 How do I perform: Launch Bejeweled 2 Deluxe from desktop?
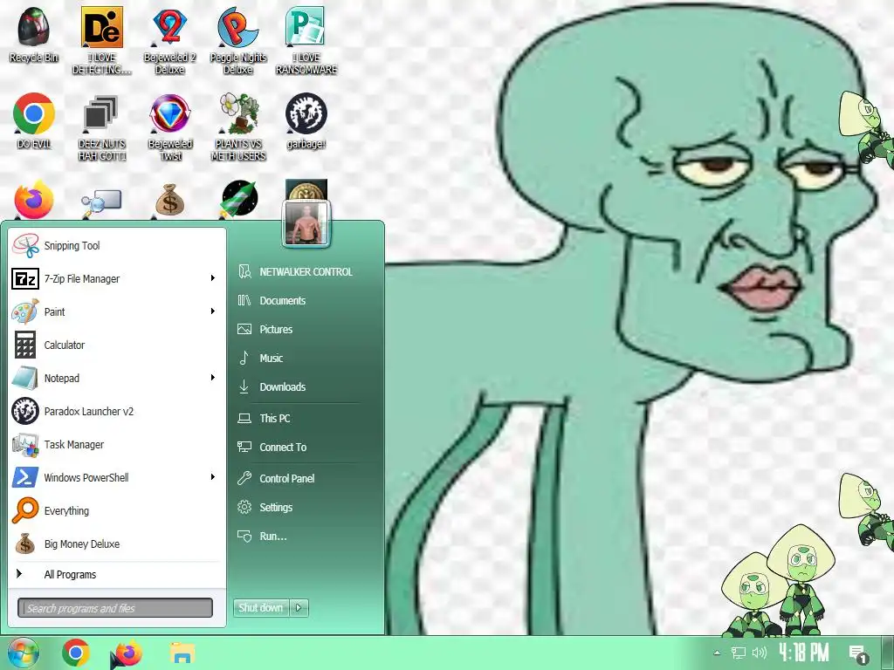click(x=170, y=40)
